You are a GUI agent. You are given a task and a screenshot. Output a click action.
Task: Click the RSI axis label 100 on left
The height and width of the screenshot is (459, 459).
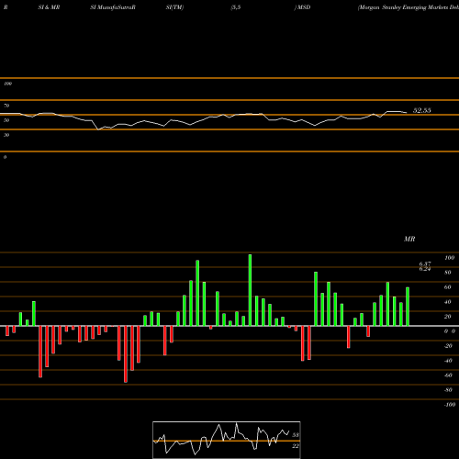coord(7,84)
